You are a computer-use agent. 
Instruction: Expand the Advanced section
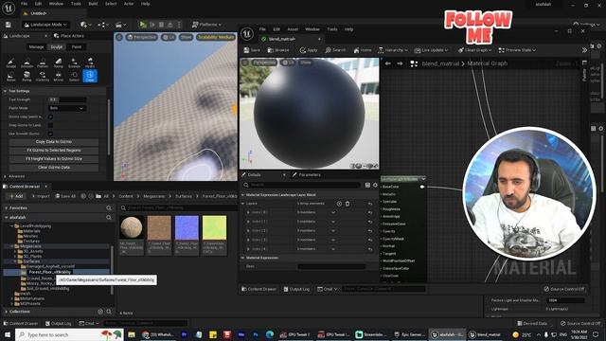click(5, 176)
